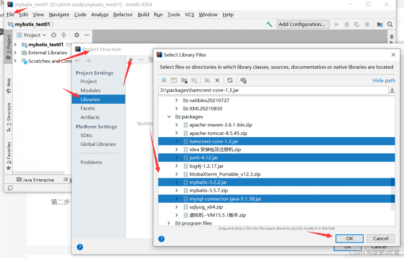Expand the apache-maven-3.6.1-bin.zip node
Image resolution: width=404 pixels, height=258 pixels.
(177, 125)
